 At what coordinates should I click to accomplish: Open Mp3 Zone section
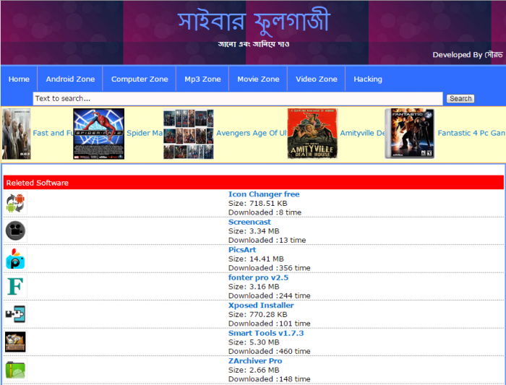[x=202, y=79]
